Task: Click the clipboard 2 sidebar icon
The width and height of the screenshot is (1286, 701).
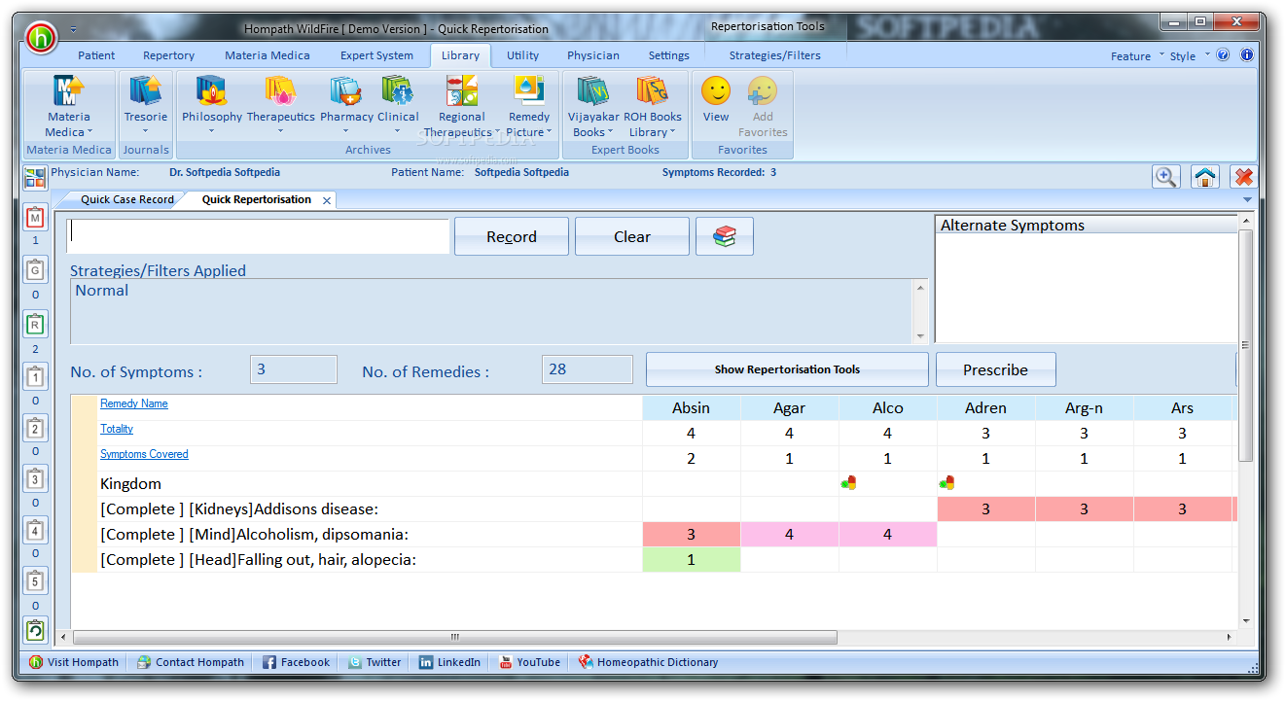Action: tap(36, 428)
